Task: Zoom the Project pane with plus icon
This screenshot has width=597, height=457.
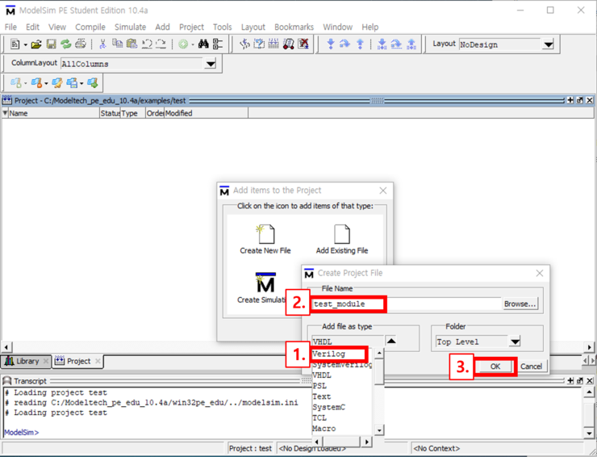Action: coord(570,100)
